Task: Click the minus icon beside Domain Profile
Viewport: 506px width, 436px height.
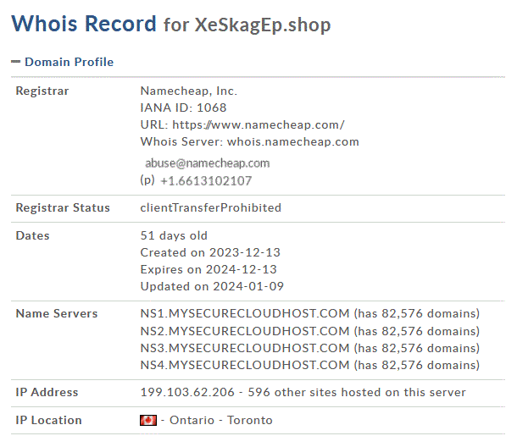Action: 15,62
